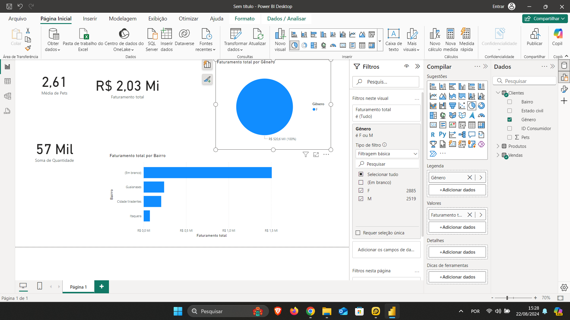Screen dimensions: 570x320
Task: Click the Medida rápida icon
Action: coord(466,34)
